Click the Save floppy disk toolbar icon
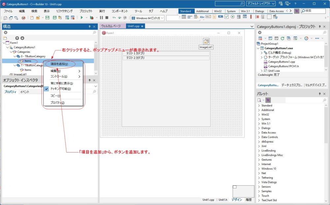Screen dimensions: 330x205 pyautogui.click(x=47, y=18)
